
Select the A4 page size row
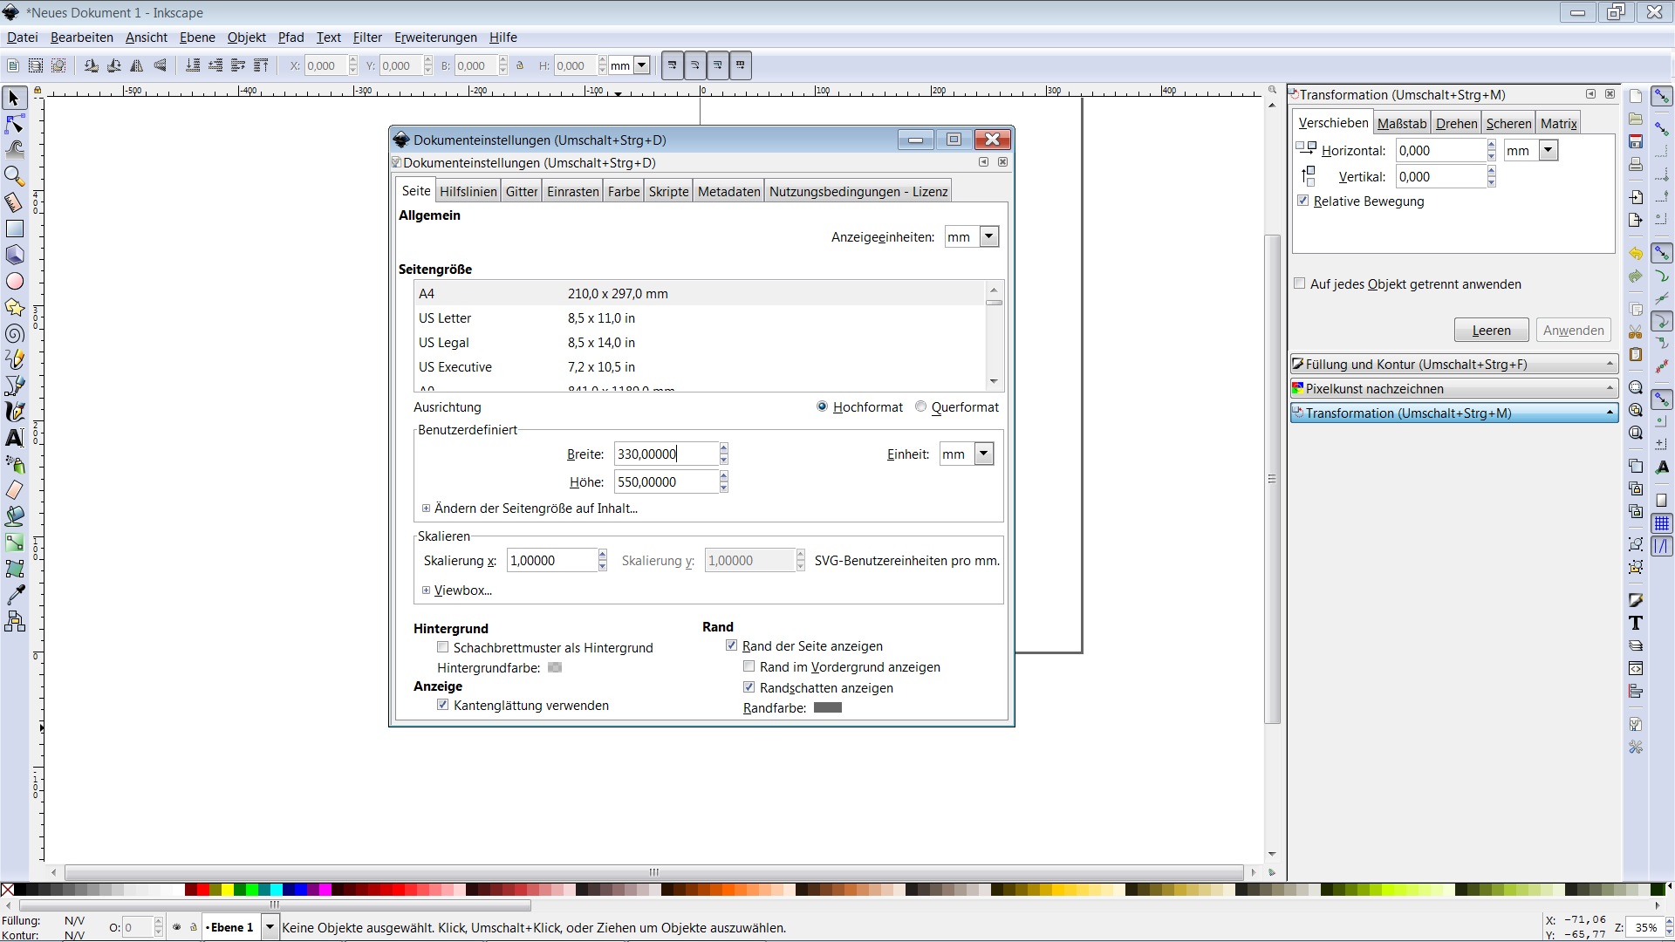[700, 294]
